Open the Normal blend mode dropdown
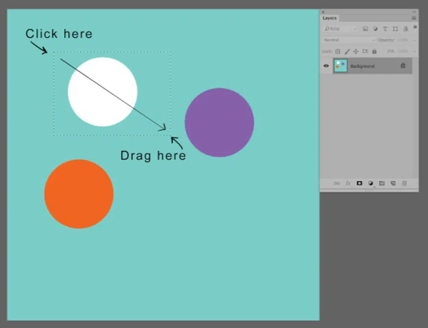The image size is (428, 328). point(349,40)
